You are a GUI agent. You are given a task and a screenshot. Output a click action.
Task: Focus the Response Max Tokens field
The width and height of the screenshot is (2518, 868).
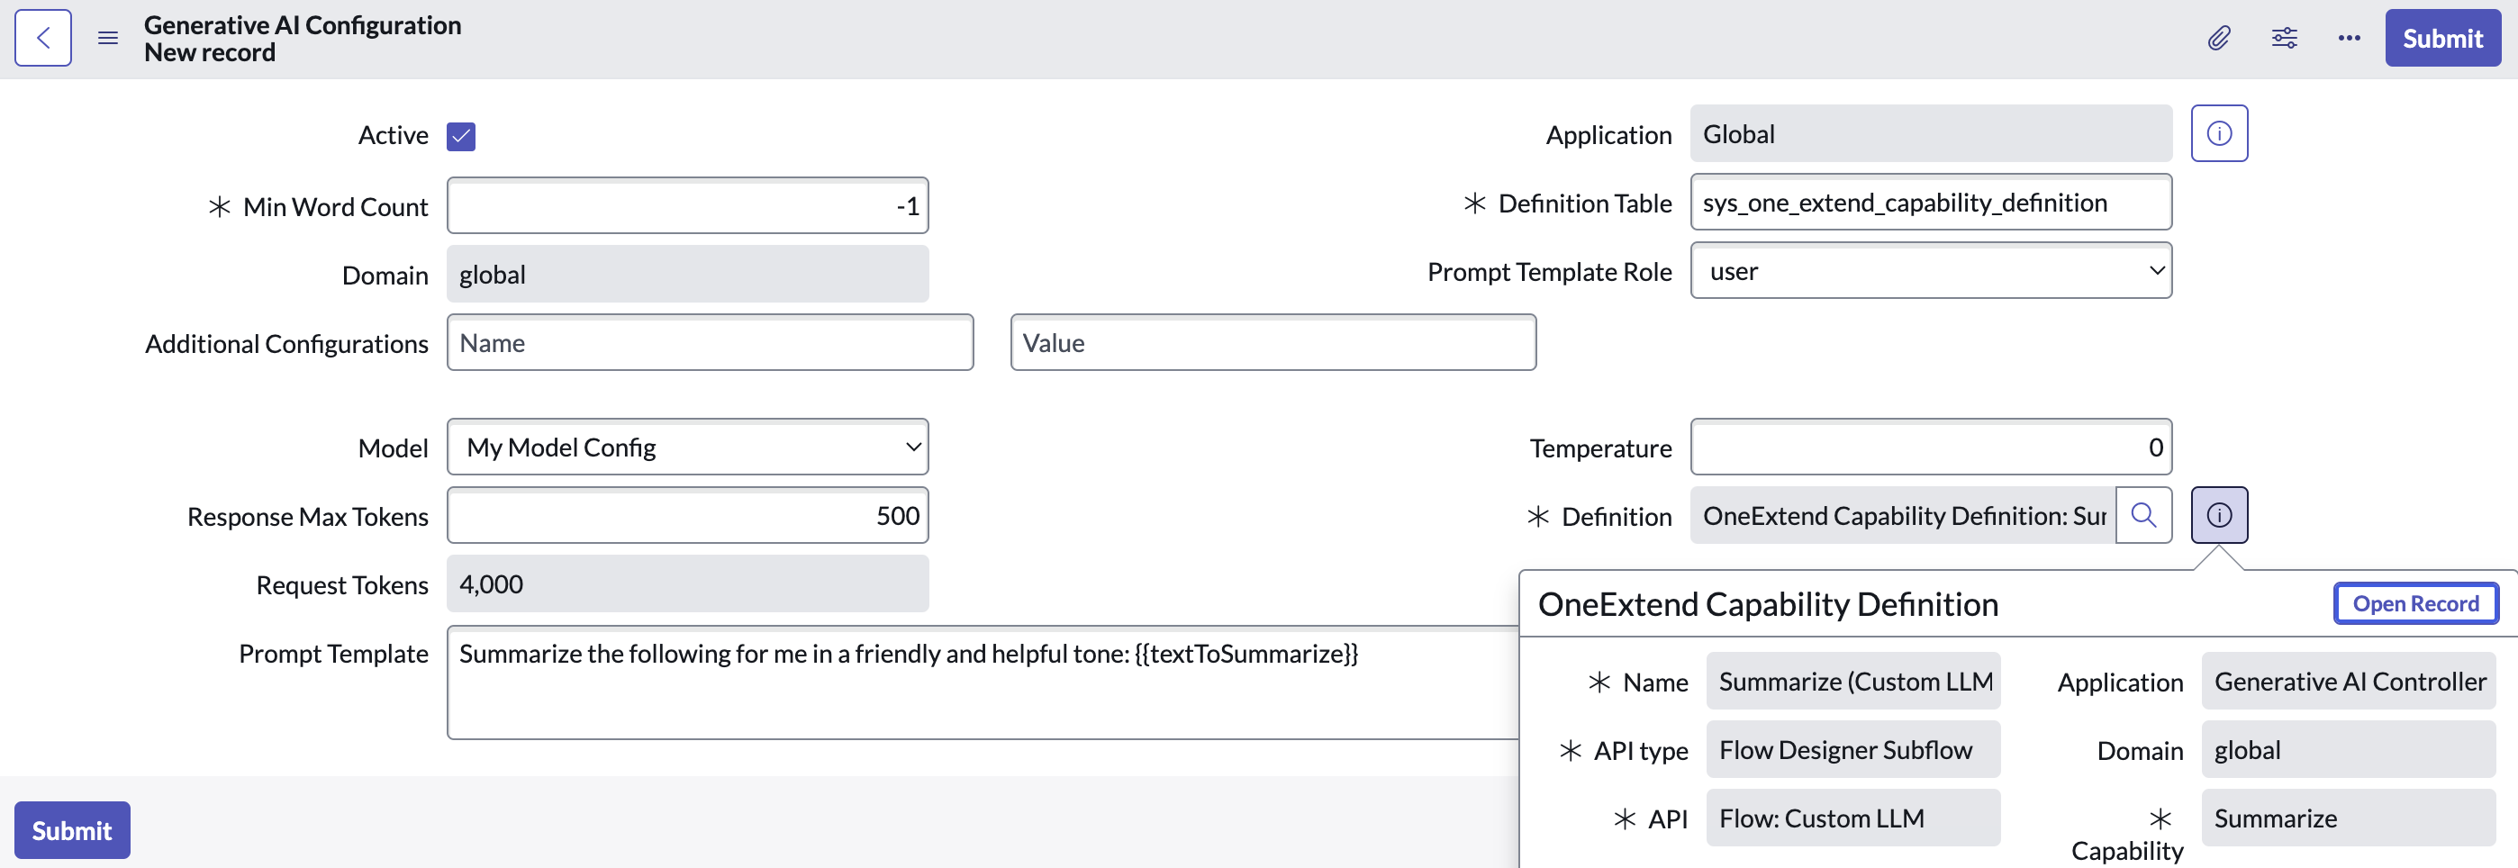pyautogui.click(x=687, y=515)
